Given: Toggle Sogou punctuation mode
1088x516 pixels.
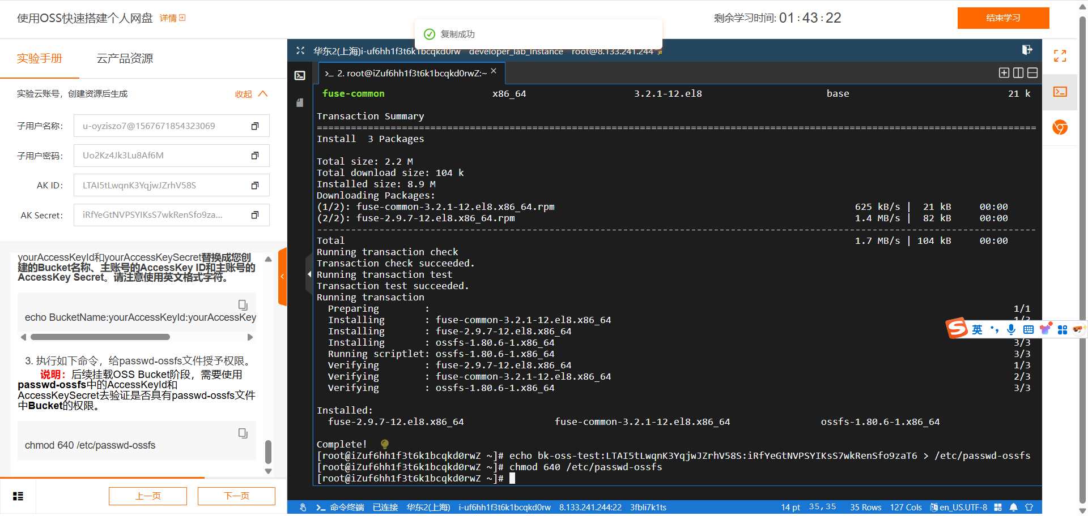Looking at the screenshot, I should coord(994,329).
